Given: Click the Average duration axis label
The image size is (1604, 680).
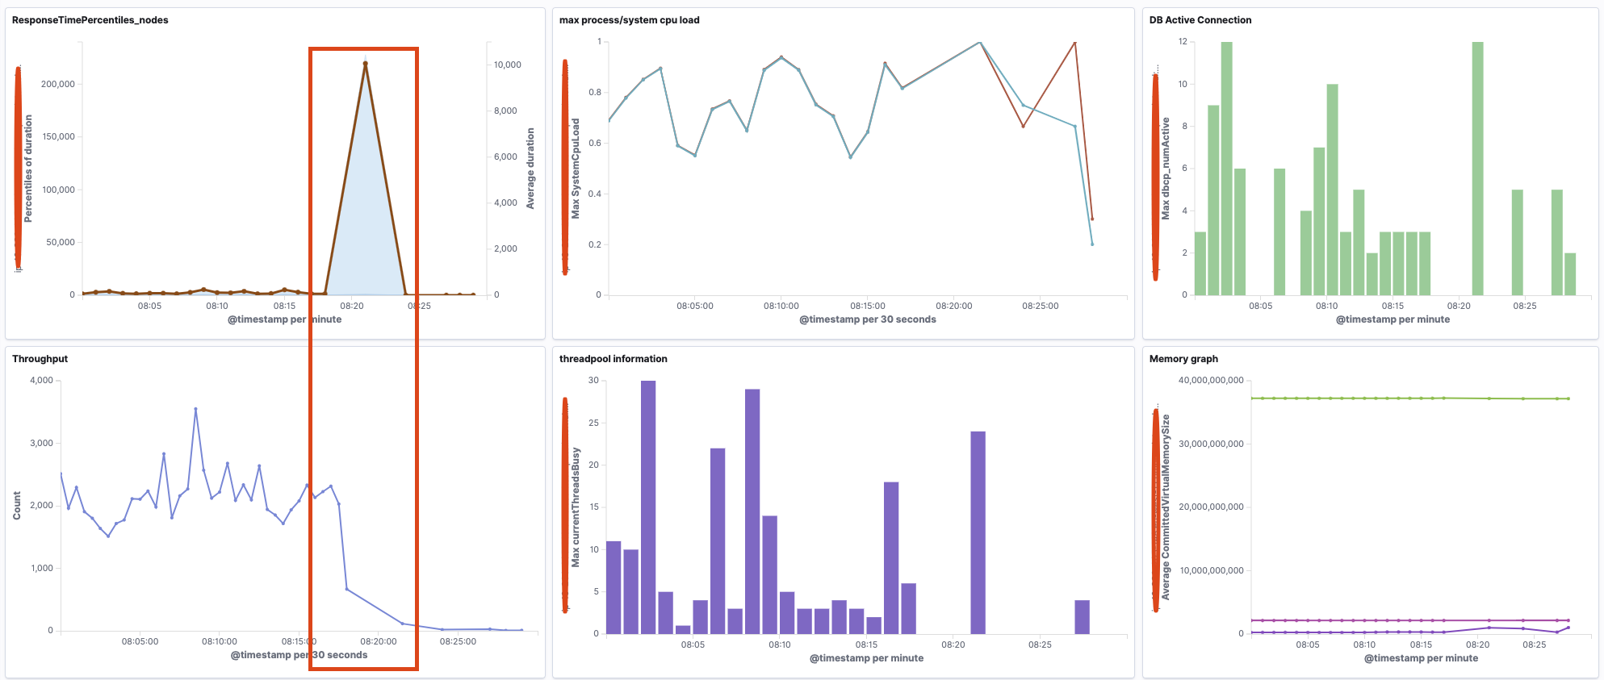Looking at the screenshot, I should tap(530, 168).
